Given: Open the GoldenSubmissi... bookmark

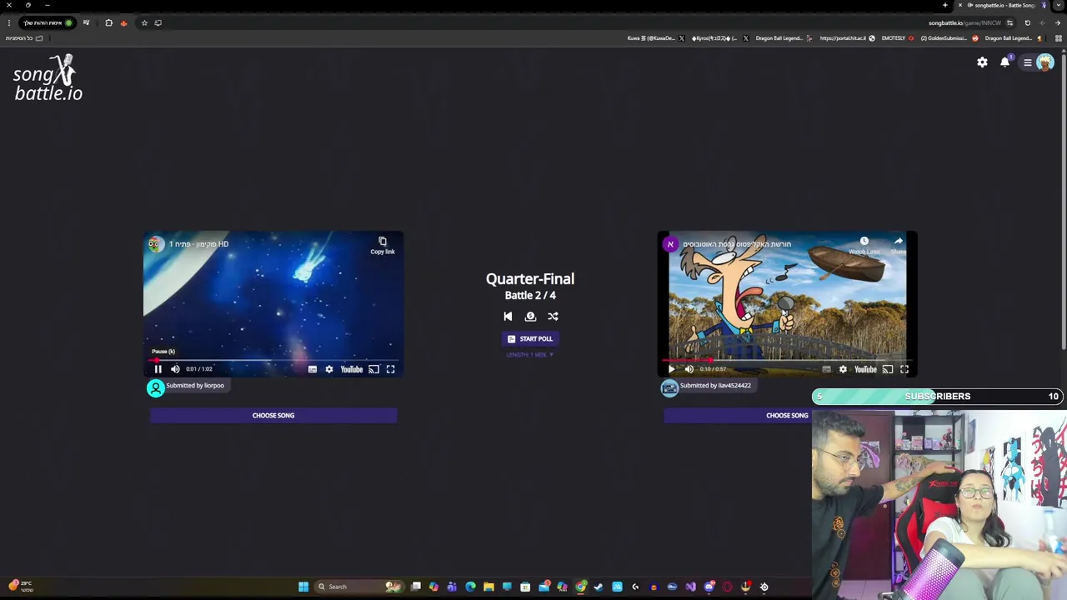Looking at the screenshot, I should pyautogui.click(x=949, y=38).
